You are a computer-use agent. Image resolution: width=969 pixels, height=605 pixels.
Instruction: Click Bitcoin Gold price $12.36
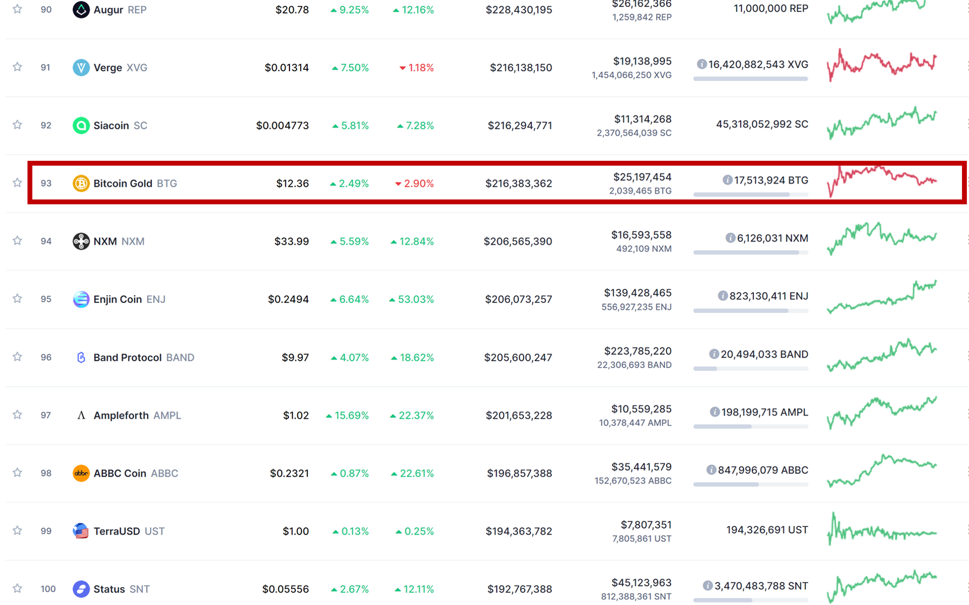coord(293,184)
